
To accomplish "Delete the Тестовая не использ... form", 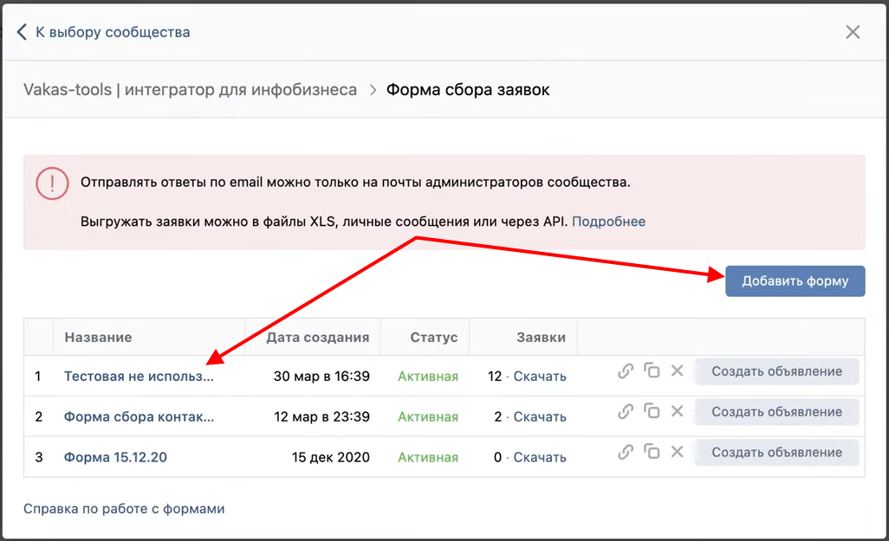I will click(x=678, y=371).
